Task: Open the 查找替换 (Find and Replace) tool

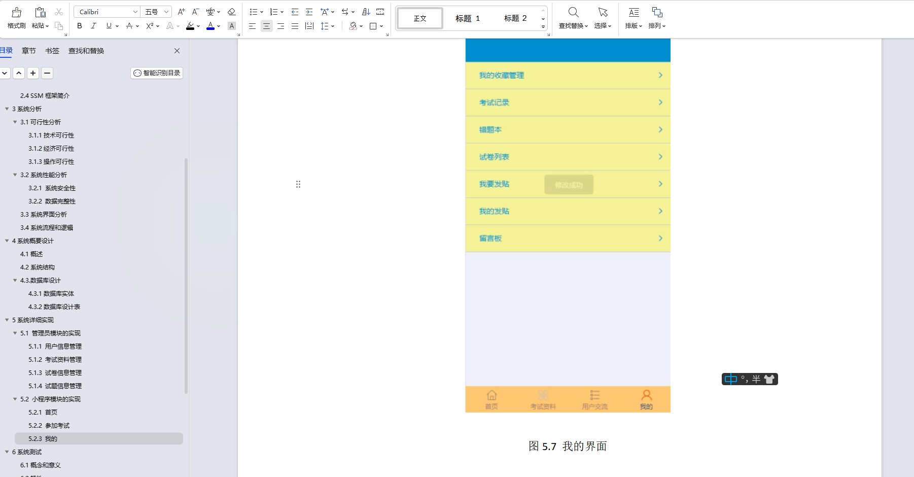Action: [x=572, y=17]
